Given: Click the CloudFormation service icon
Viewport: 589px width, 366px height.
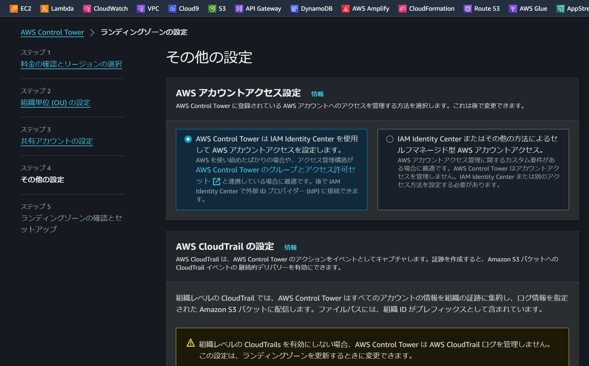Looking at the screenshot, I should click(402, 9).
